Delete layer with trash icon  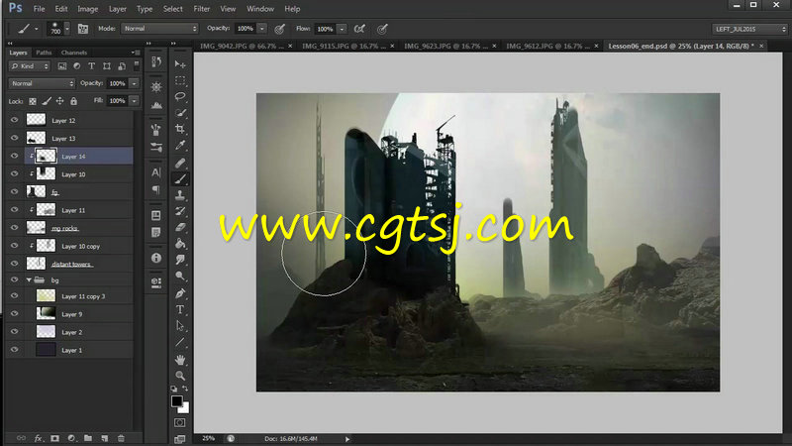click(x=121, y=438)
